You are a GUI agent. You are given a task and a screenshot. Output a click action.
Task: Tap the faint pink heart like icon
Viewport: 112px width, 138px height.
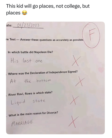click(x=101, y=70)
